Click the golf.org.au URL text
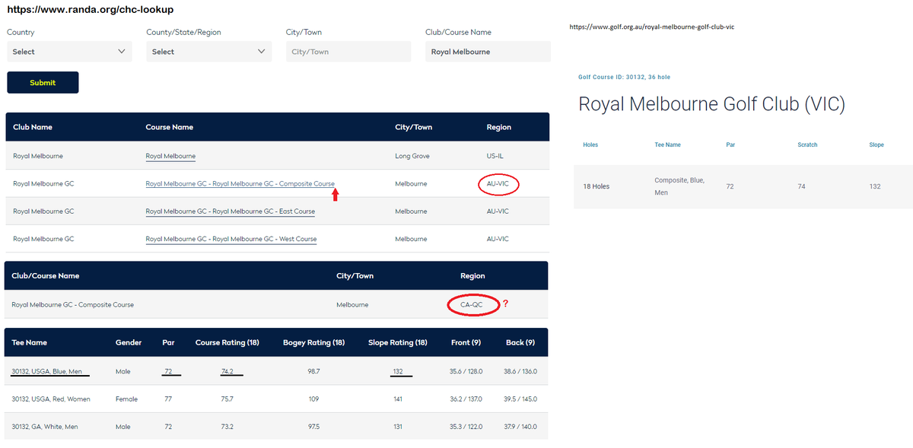 651,27
